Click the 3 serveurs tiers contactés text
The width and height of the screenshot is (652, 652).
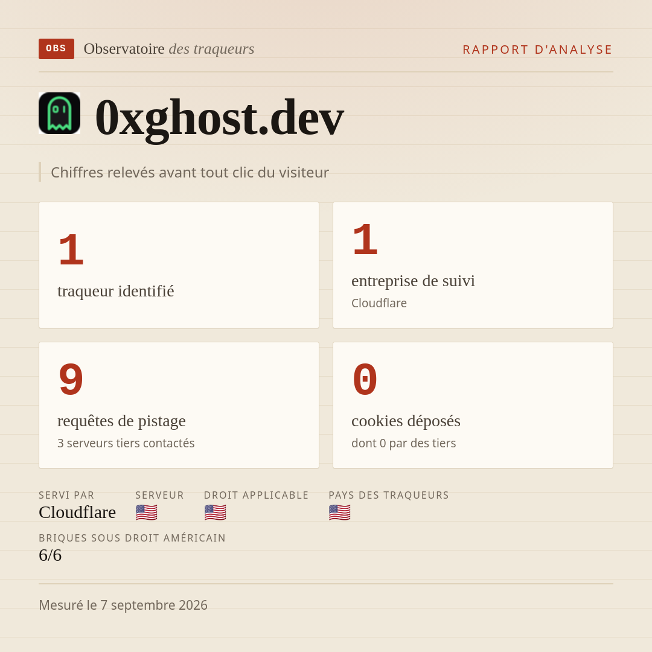126,443
